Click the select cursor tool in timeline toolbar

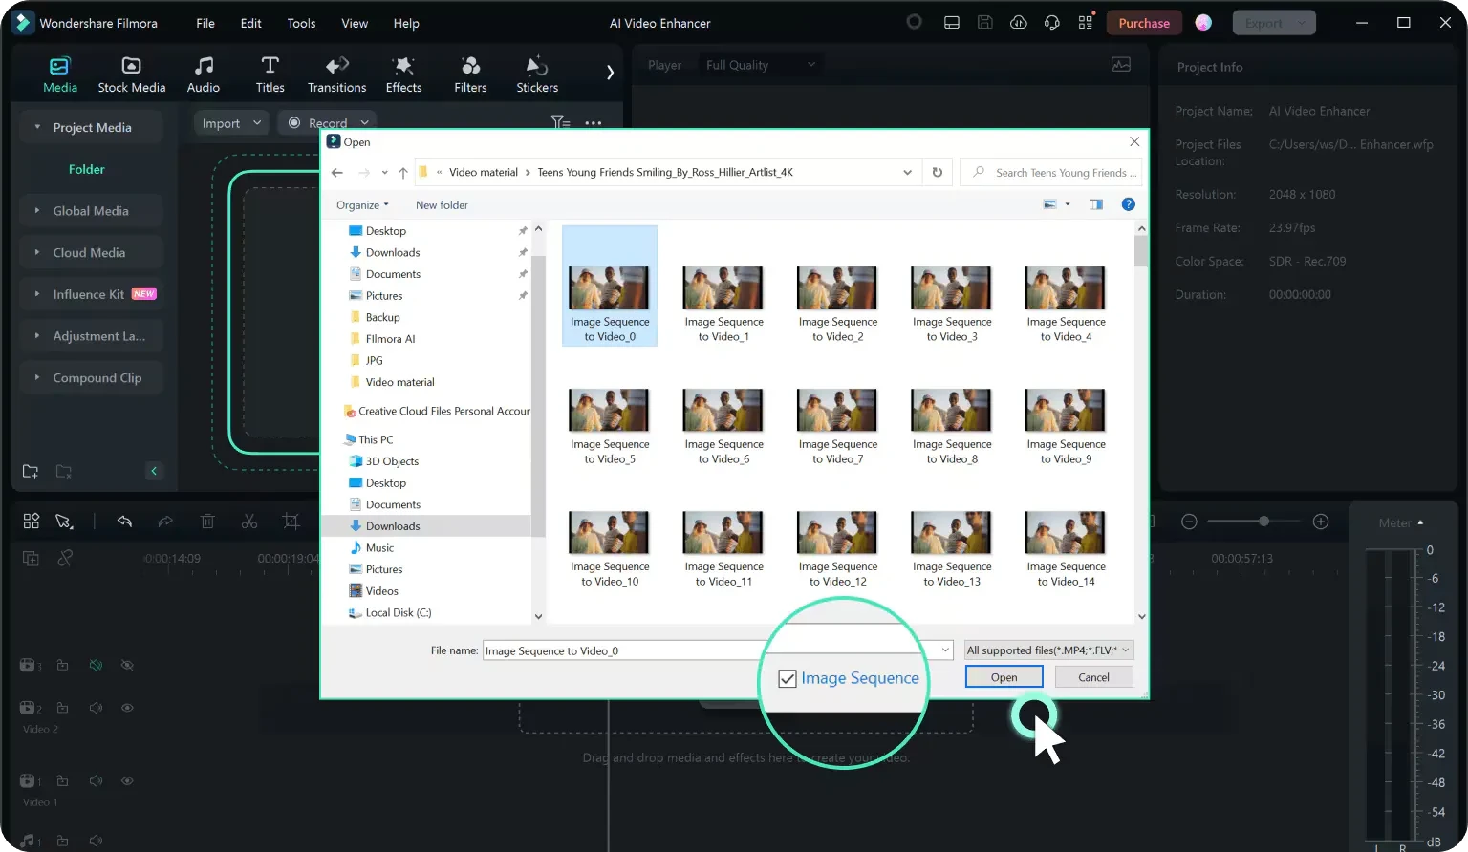(64, 522)
